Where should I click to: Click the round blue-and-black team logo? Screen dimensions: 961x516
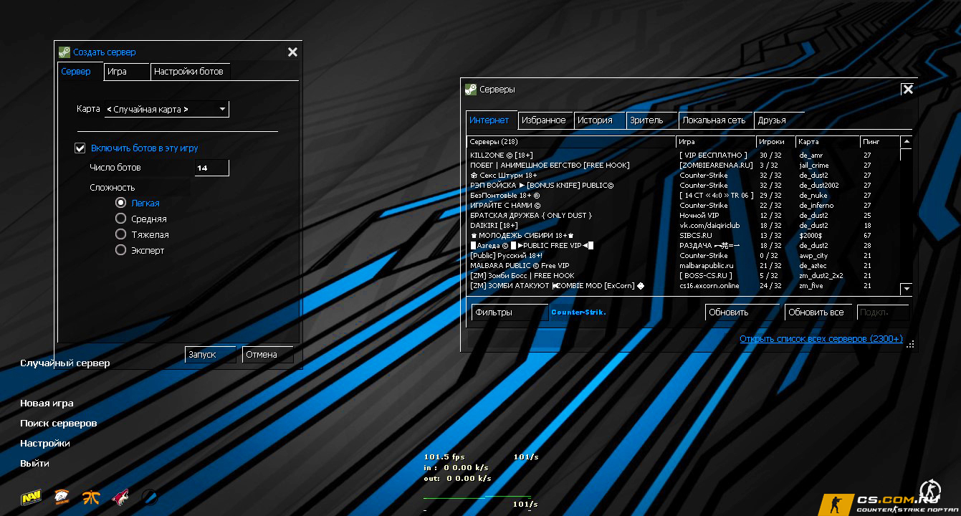click(150, 497)
